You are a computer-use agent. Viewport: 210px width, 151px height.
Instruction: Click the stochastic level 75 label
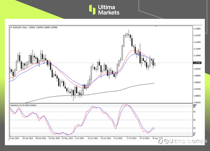194,112
